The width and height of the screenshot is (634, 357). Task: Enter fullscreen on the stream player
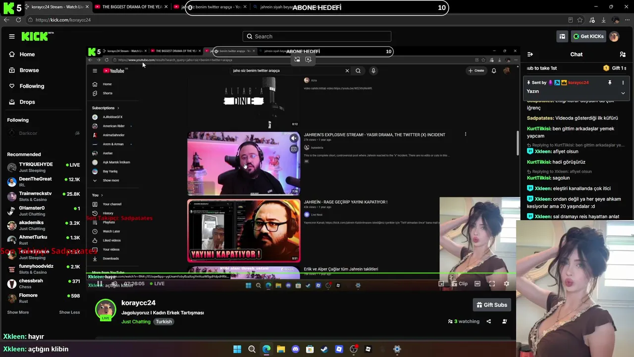(x=492, y=284)
